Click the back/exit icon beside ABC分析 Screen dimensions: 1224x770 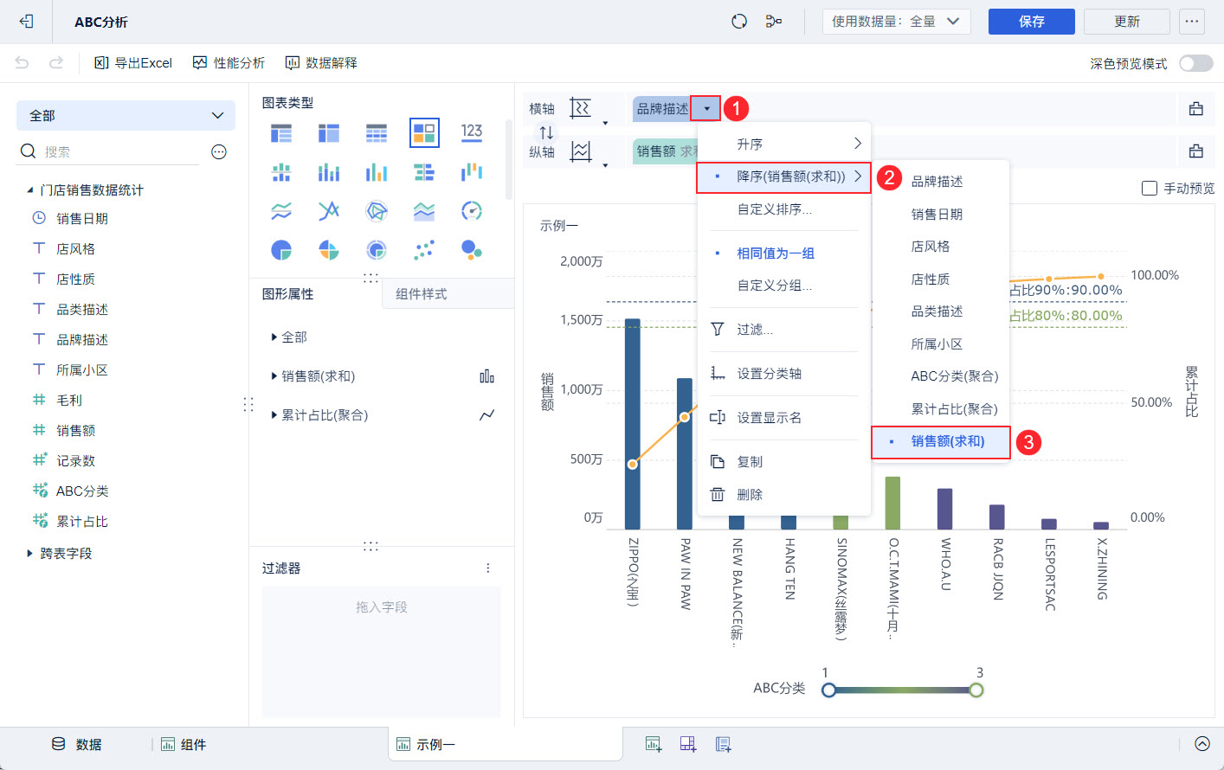(26, 22)
